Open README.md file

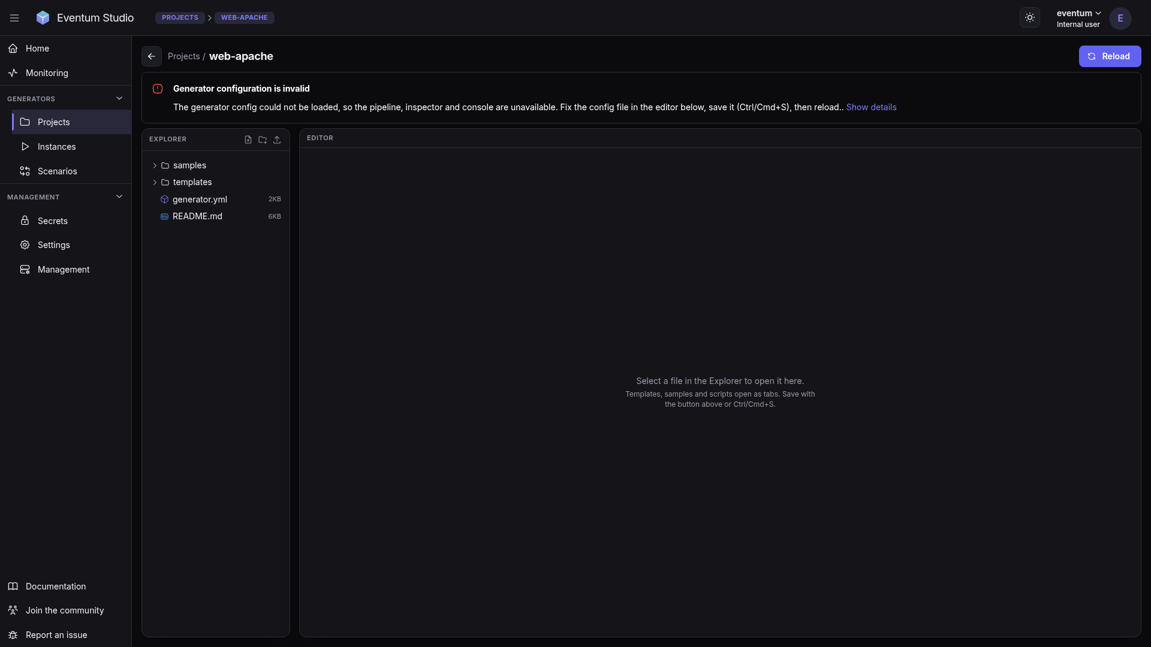(216, 216)
